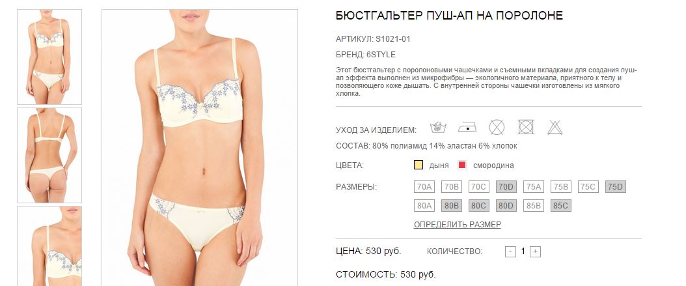Click the do not tumble dry icon
The width and height of the screenshot is (686, 286).
tap(526, 128)
